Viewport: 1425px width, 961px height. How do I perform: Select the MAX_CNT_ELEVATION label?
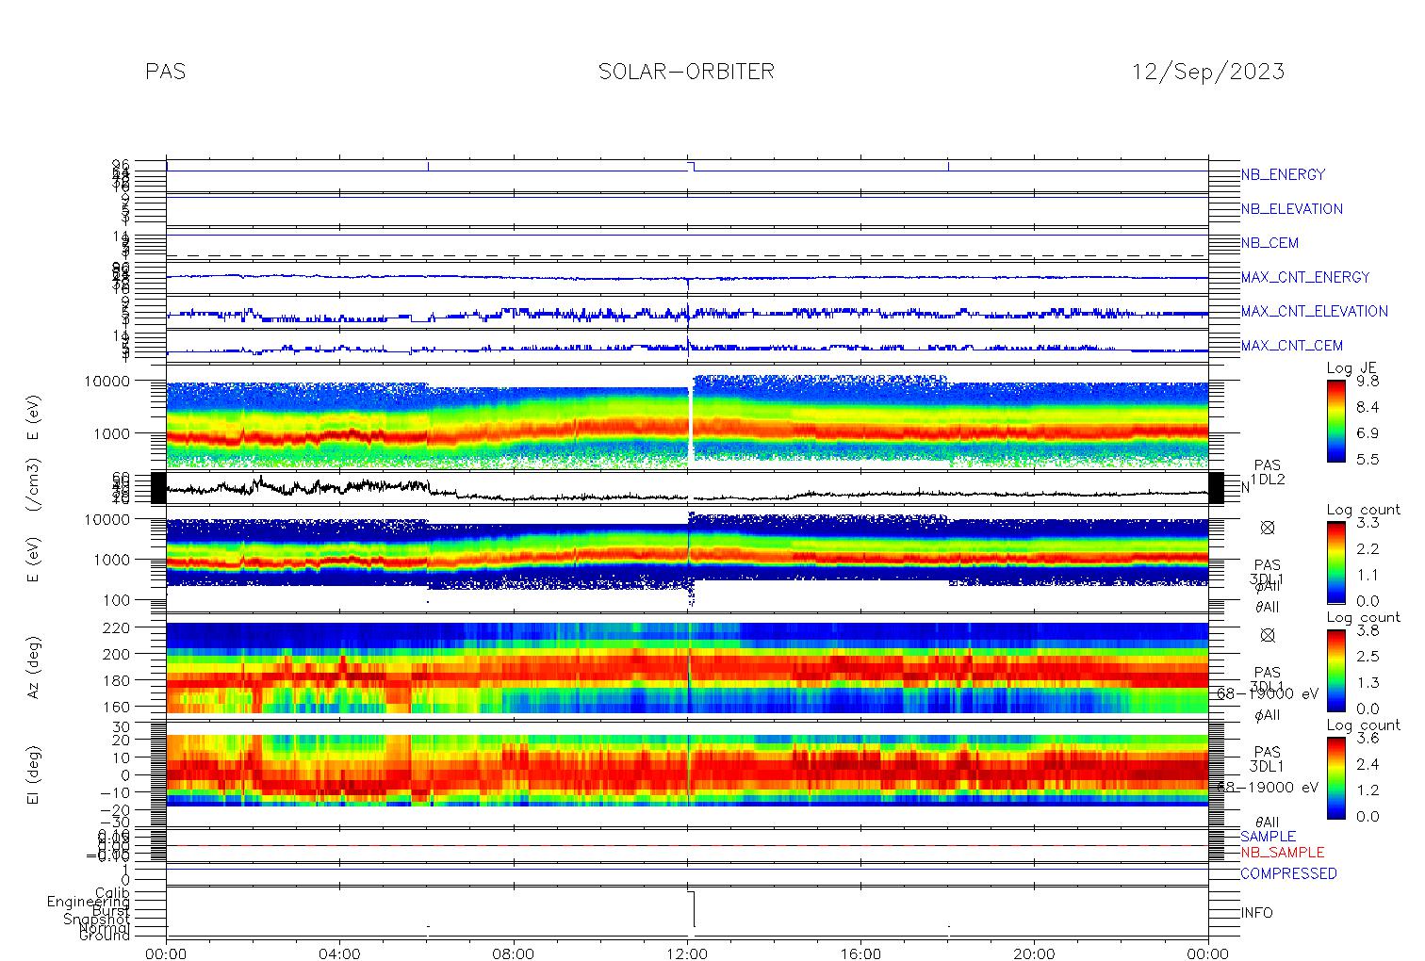click(x=1314, y=311)
